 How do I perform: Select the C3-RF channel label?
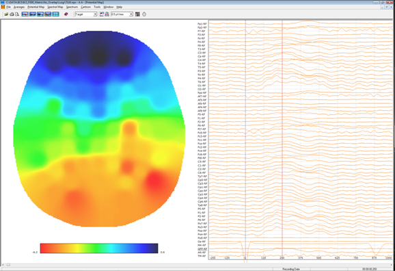(202, 53)
